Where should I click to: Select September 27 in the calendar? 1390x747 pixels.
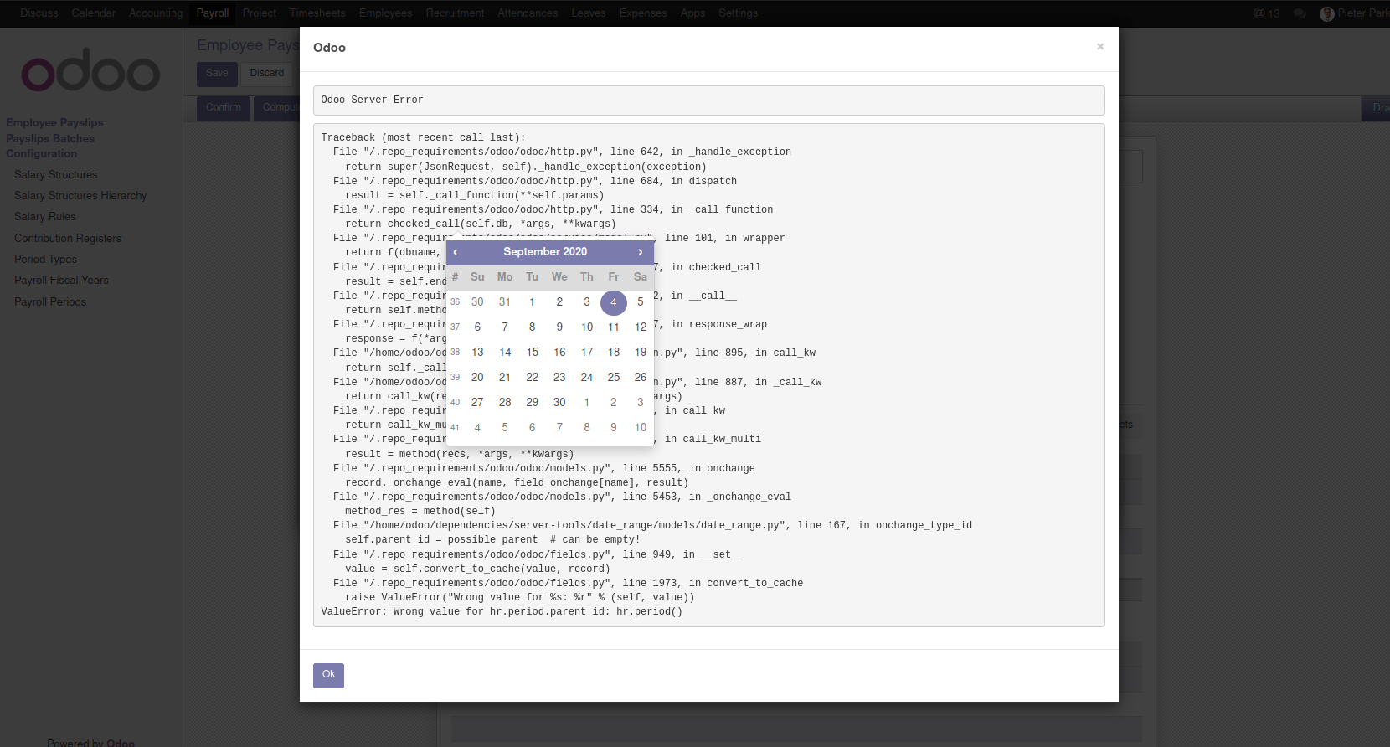point(477,403)
